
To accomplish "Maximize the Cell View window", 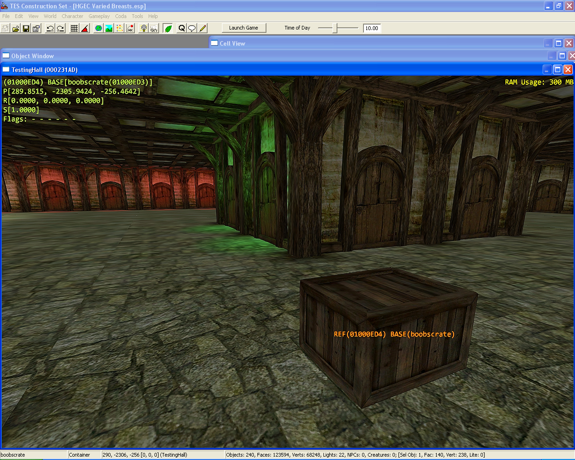I will pyautogui.click(x=558, y=43).
